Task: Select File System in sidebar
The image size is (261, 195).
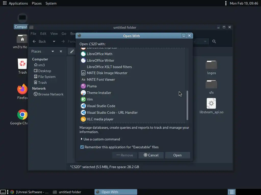Action: 45,77
